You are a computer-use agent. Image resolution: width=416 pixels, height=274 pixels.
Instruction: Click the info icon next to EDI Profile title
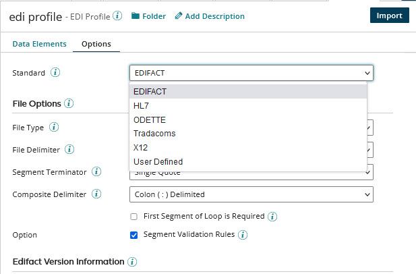click(x=117, y=16)
